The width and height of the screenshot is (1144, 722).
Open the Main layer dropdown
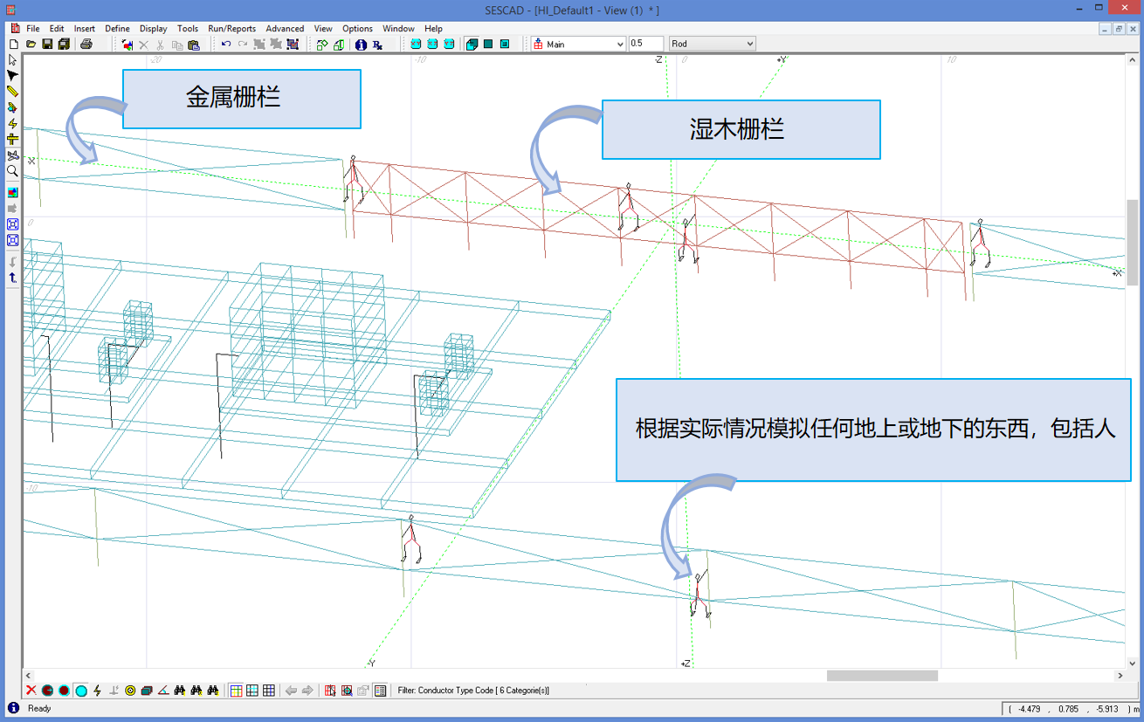coord(620,45)
